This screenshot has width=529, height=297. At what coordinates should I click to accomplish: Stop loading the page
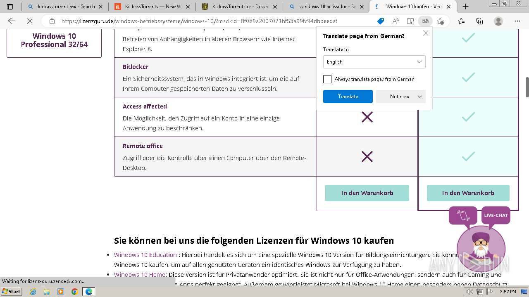(x=30, y=21)
